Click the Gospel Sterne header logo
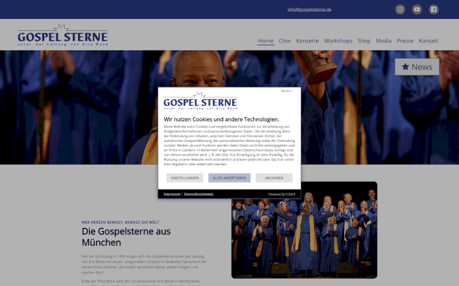Image resolution: width=459 pixels, height=286 pixels. [63, 35]
